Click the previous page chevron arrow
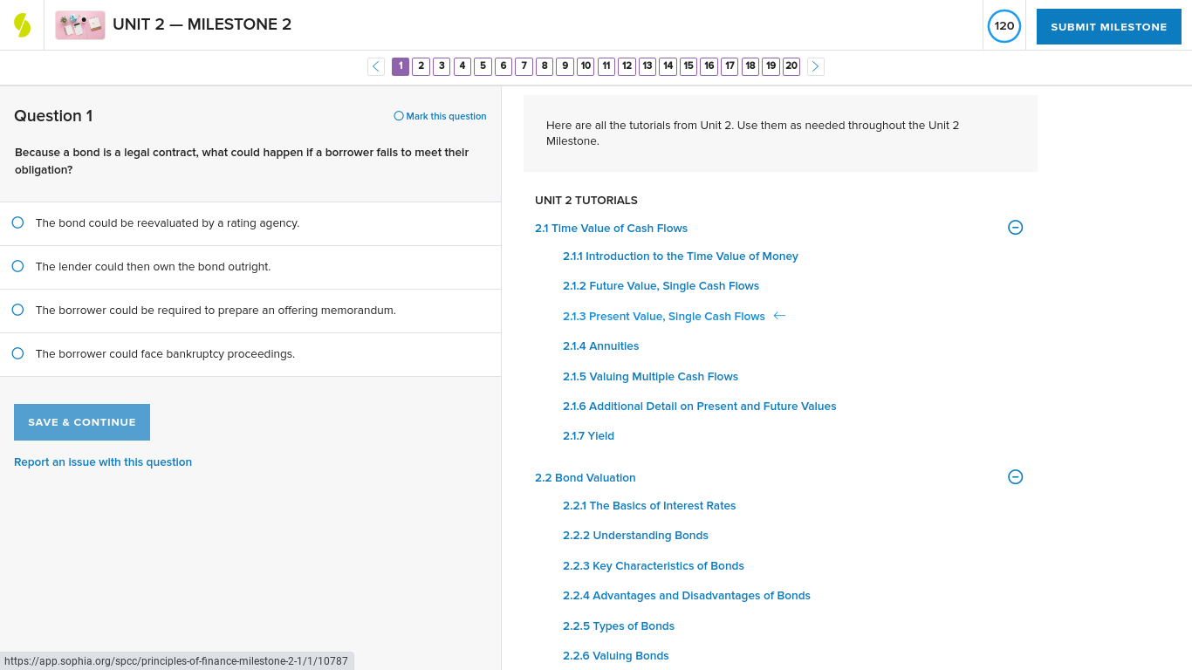The height and width of the screenshot is (670, 1192). point(375,66)
